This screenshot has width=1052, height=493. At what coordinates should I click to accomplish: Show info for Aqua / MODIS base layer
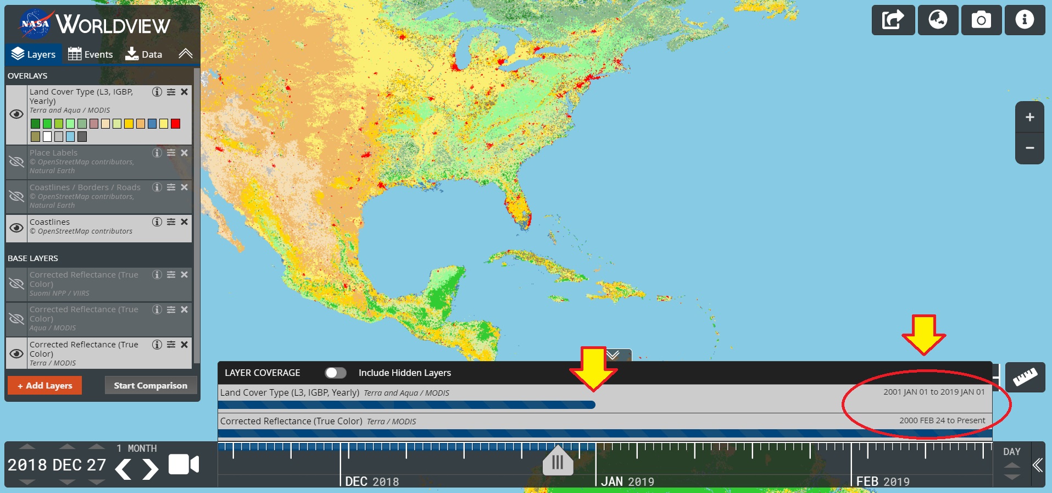click(x=157, y=309)
